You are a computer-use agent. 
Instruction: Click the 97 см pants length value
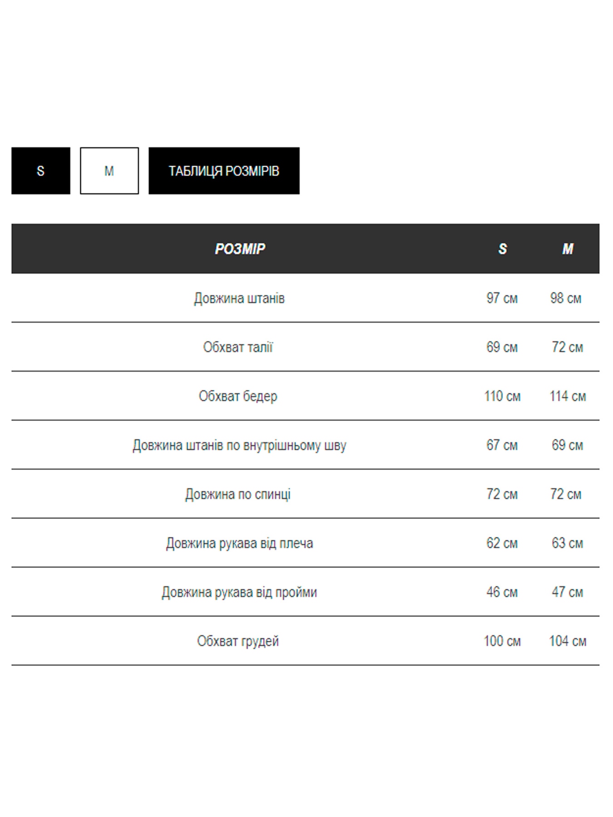click(x=502, y=298)
